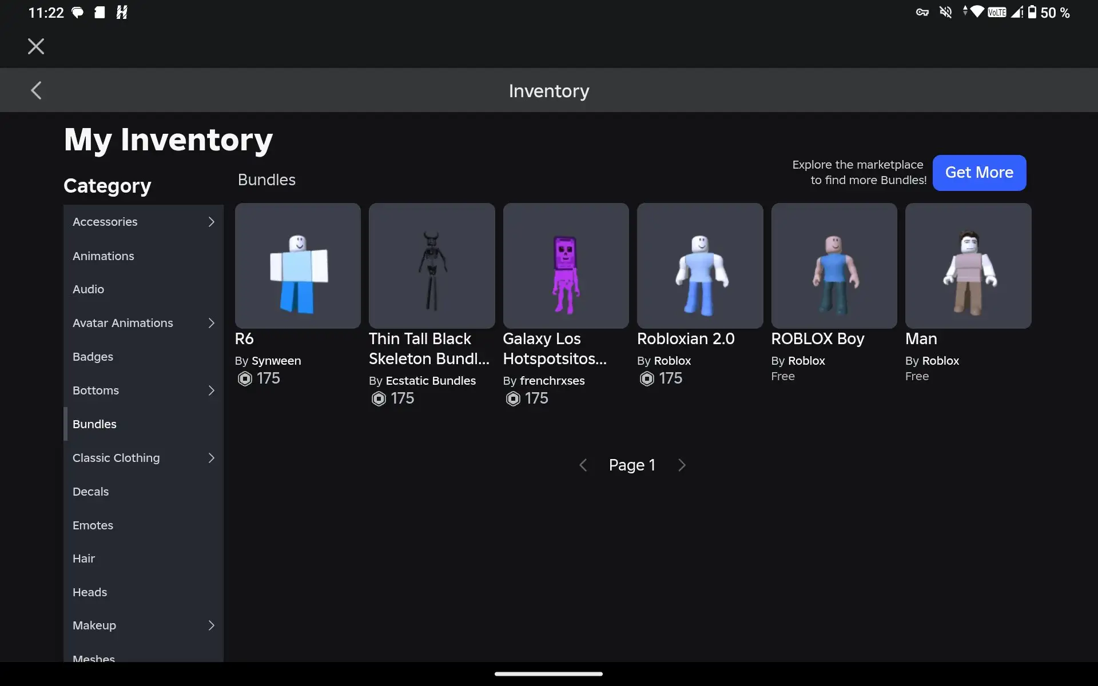Tap the VPN key status icon

tap(922, 13)
